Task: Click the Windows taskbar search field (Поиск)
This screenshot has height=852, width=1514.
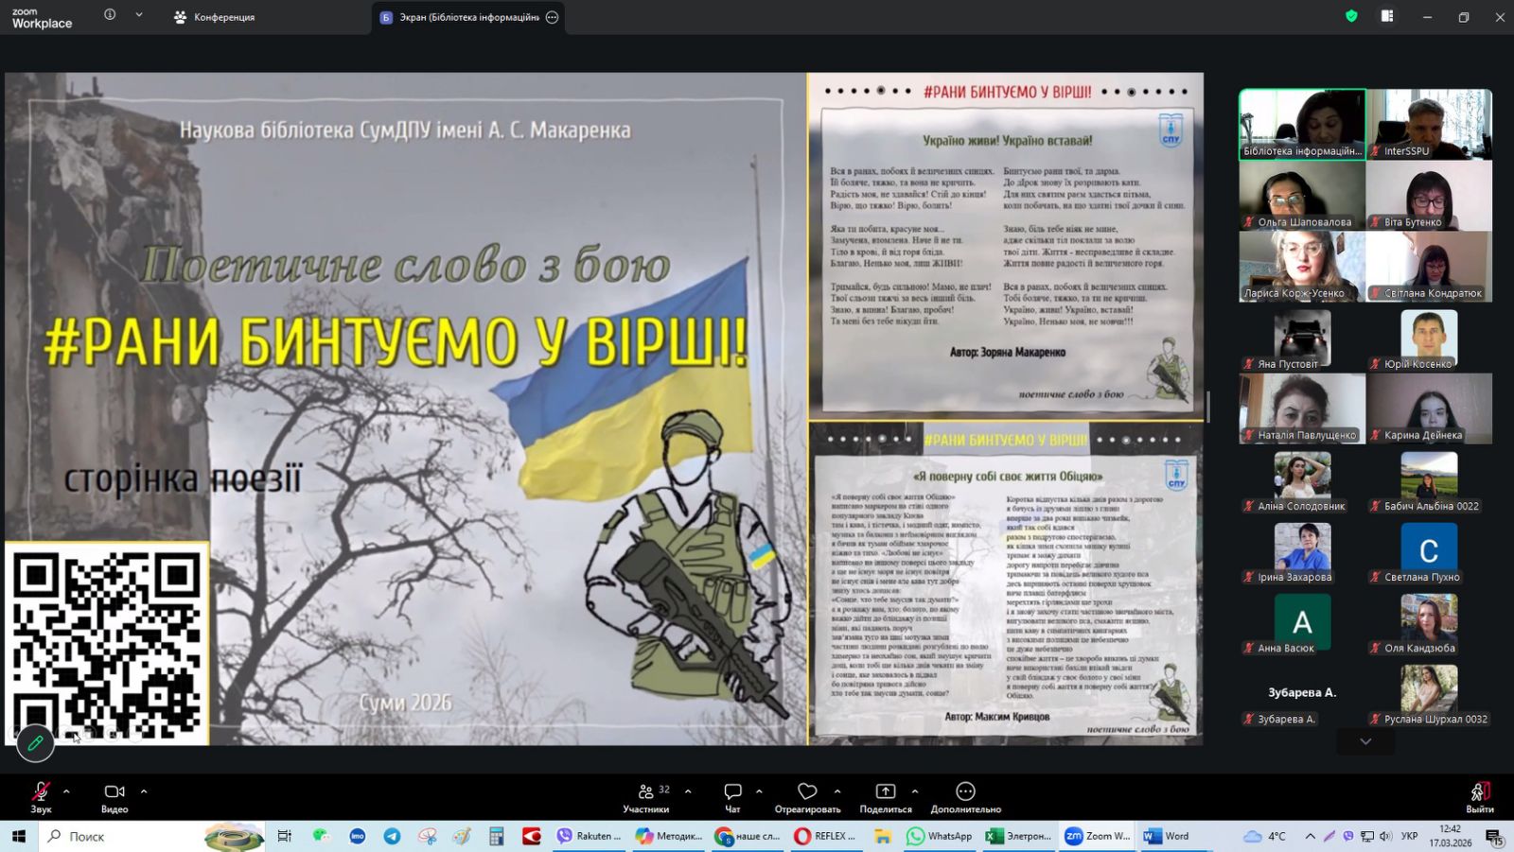Action: click(x=123, y=836)
